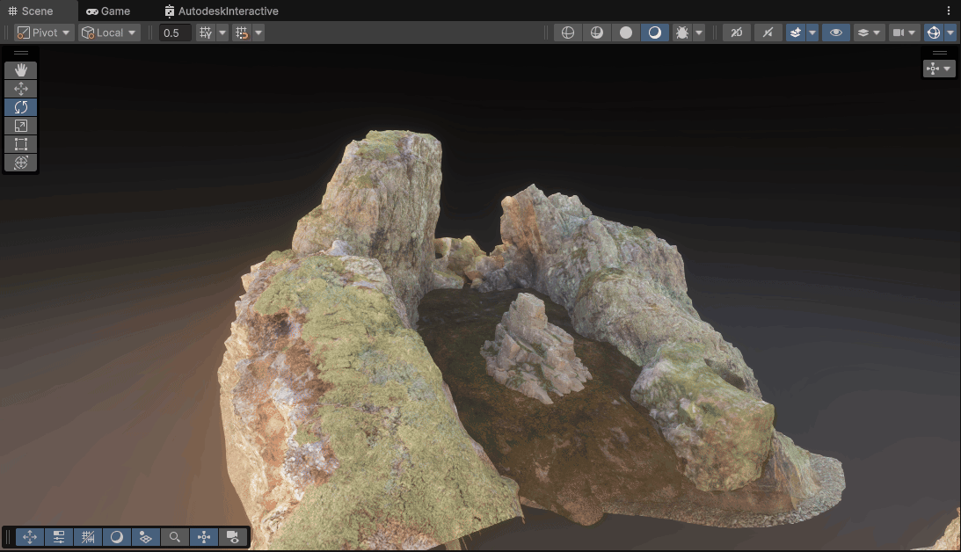This screenshot has width=961, height=552.
Task: Expand the debug draw mode dropdown arrow
Action: coord(699,33)
